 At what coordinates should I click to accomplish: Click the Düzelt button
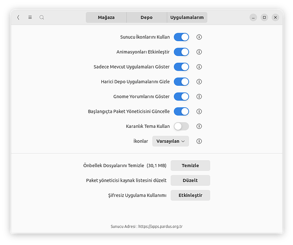(x=190, y=180)
